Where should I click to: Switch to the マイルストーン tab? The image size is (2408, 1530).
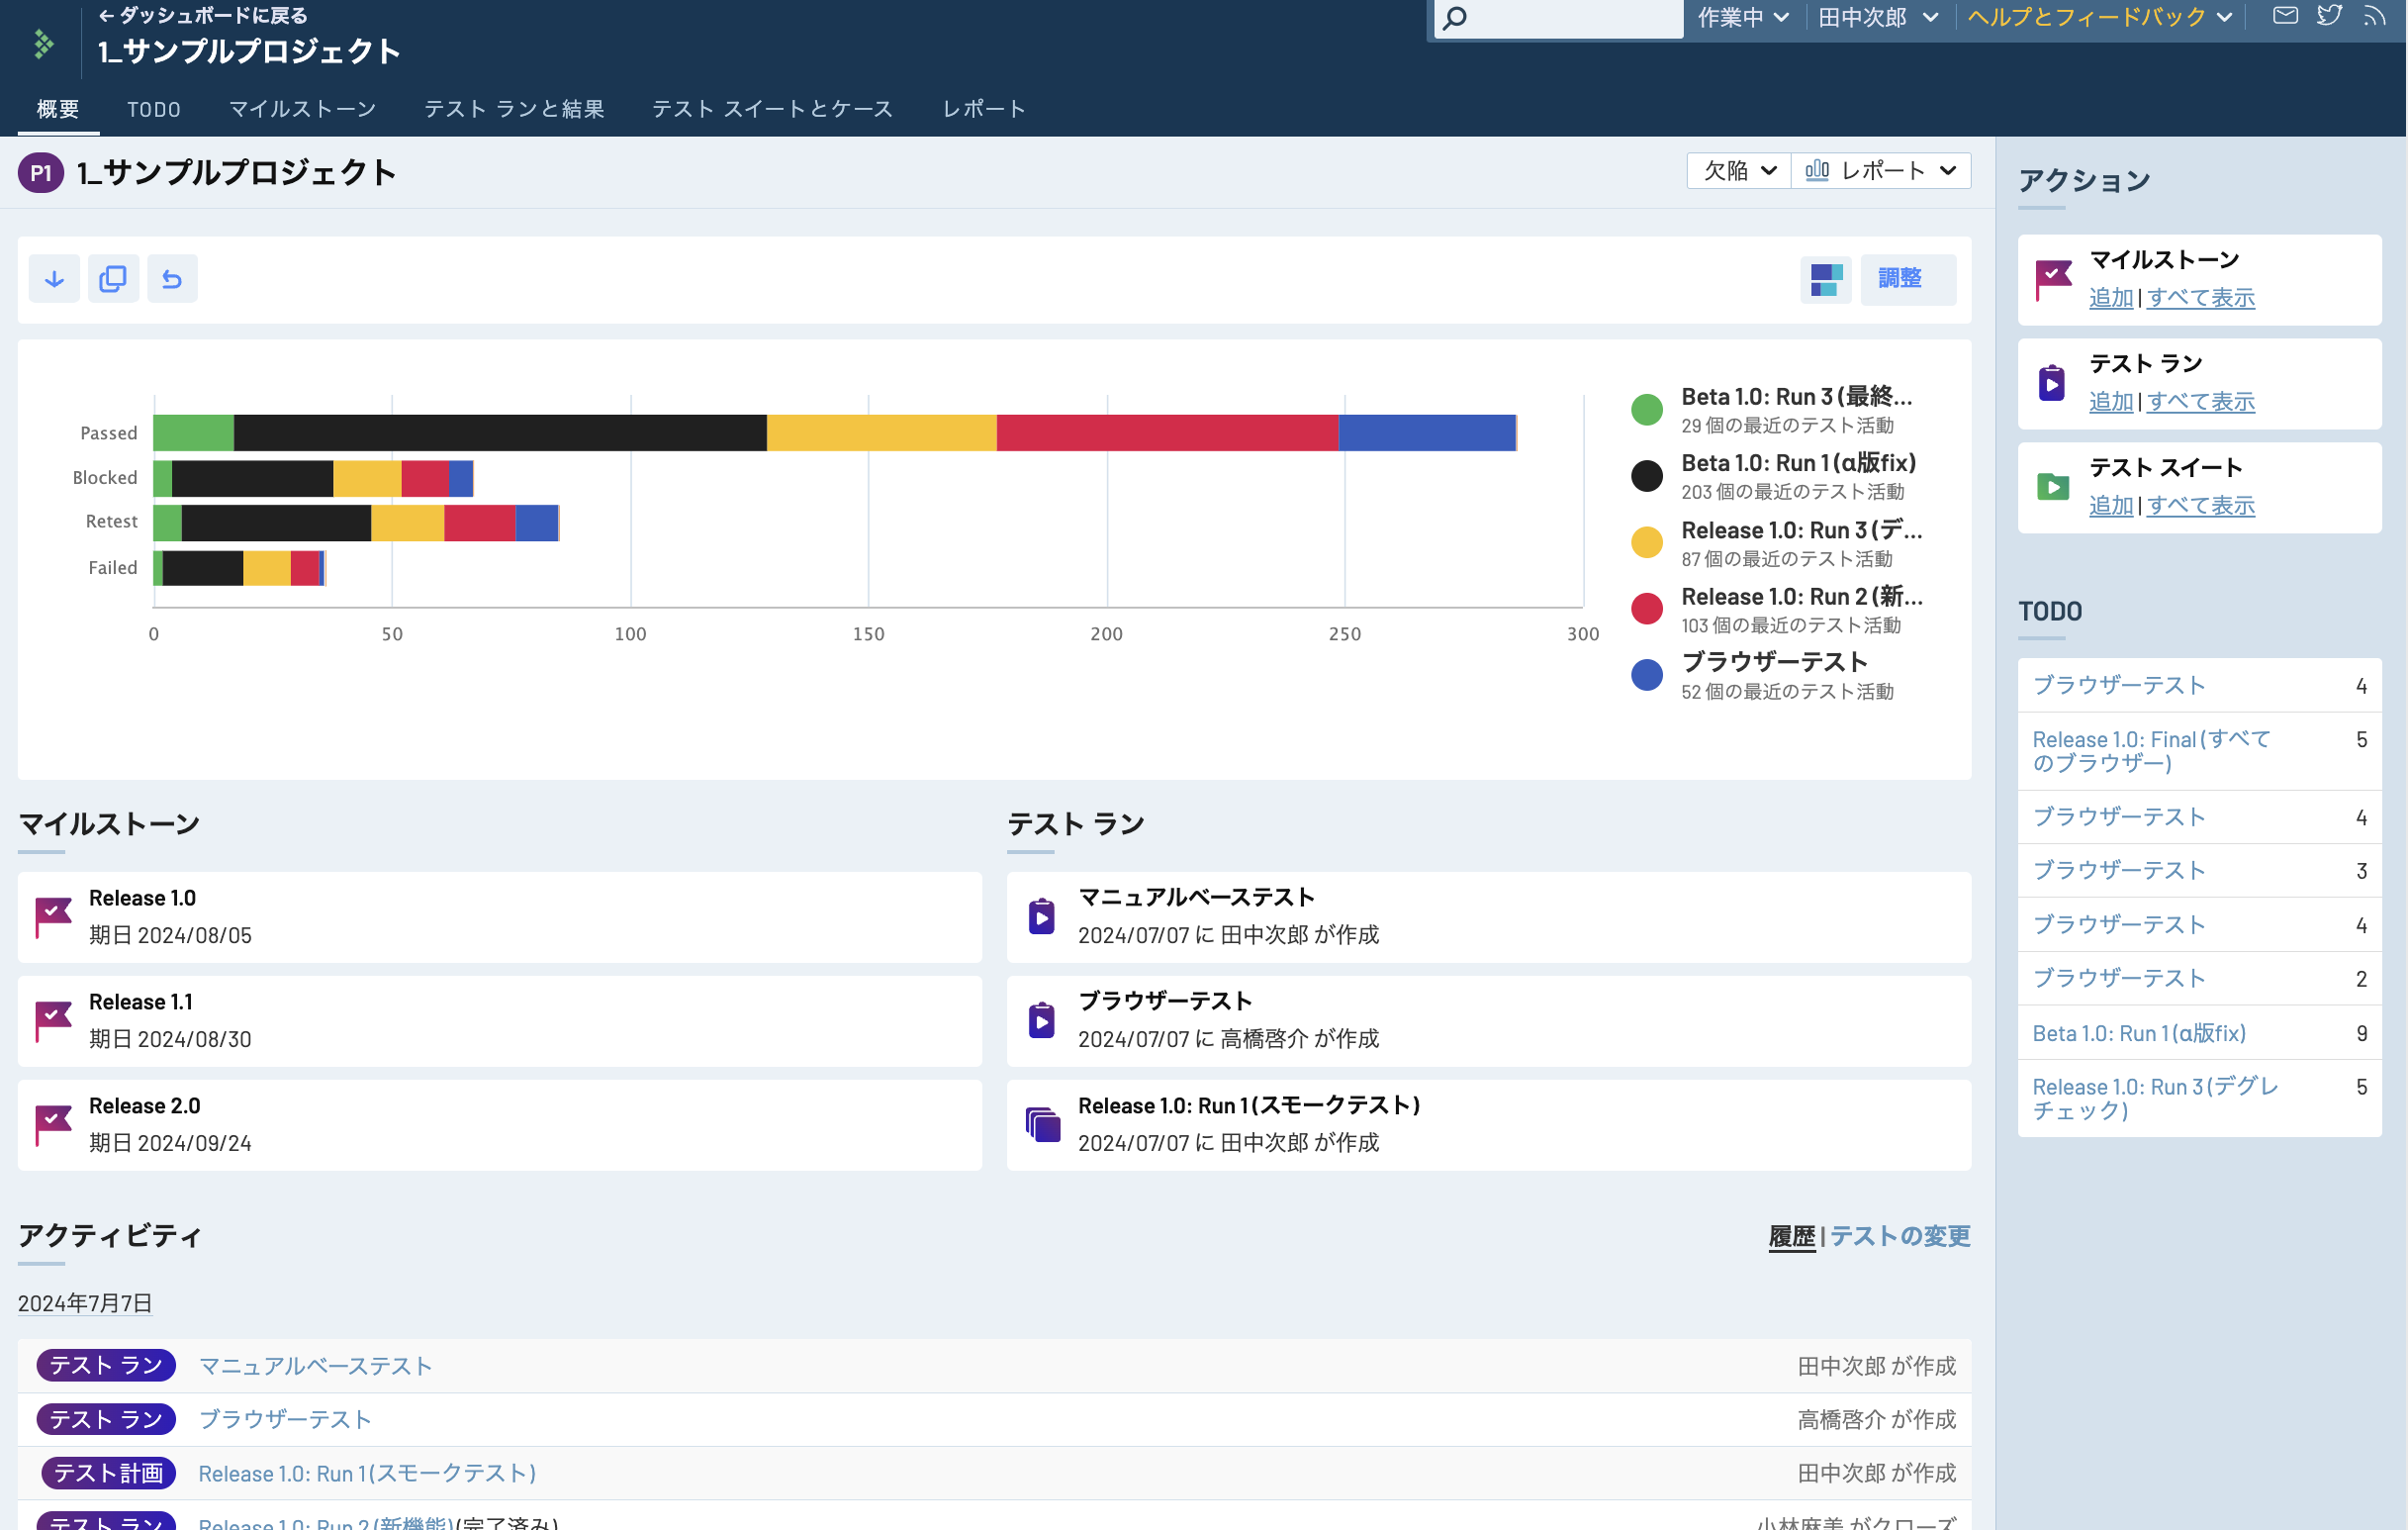coord(302,109)
